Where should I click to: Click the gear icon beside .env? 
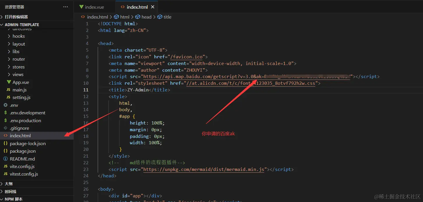[x=5, y=105]
